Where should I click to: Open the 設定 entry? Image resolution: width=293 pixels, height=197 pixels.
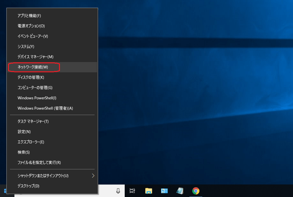22,131
